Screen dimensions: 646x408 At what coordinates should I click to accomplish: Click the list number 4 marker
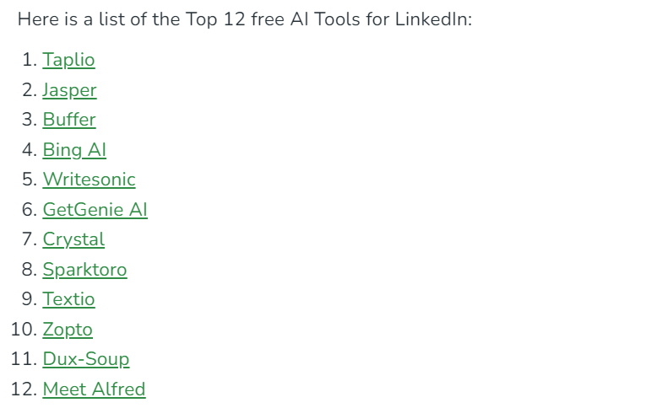point(30,150)
